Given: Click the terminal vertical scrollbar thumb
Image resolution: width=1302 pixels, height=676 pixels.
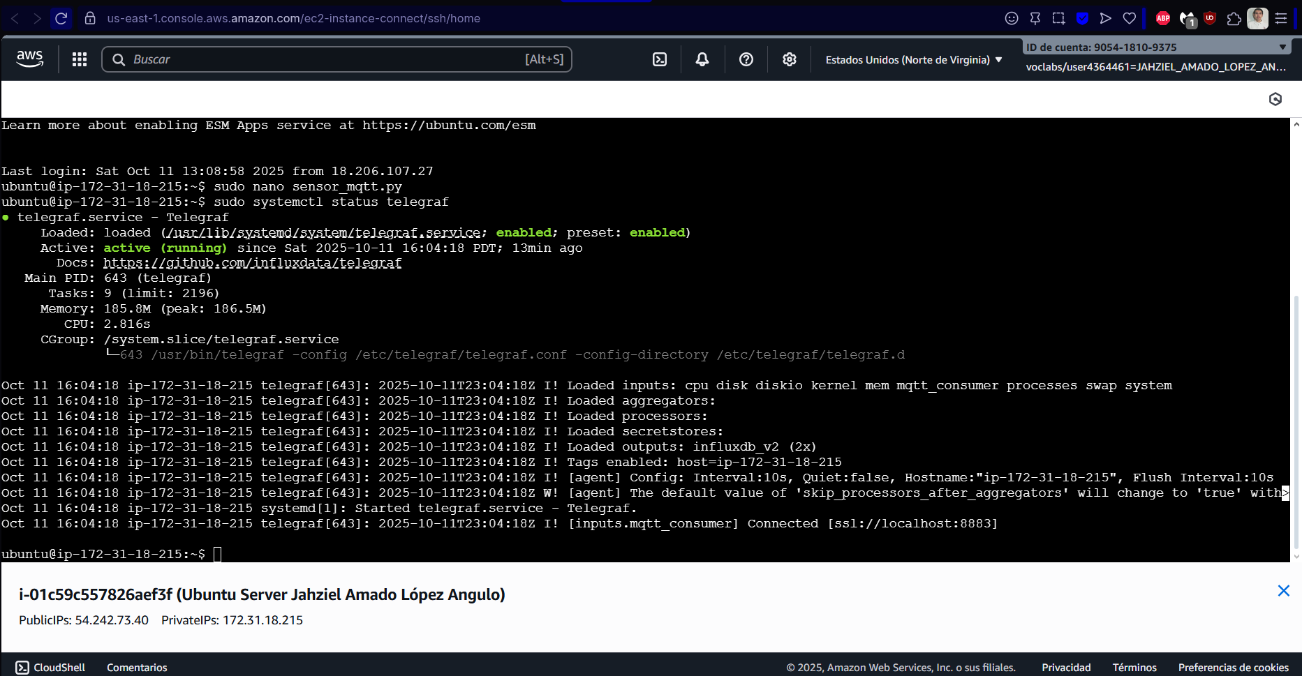Looking at the screenshot, I should pyautogui.click(x=1296, y=423).
